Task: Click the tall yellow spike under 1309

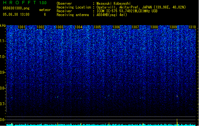Action: click(177, 122)
